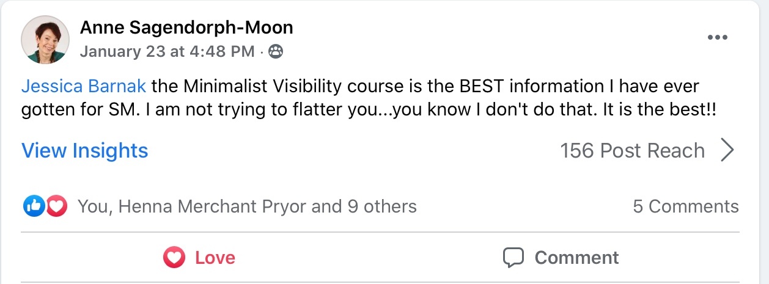Click the 156 Post Reach count
The image size is (769, 284).
click(632, 150)
